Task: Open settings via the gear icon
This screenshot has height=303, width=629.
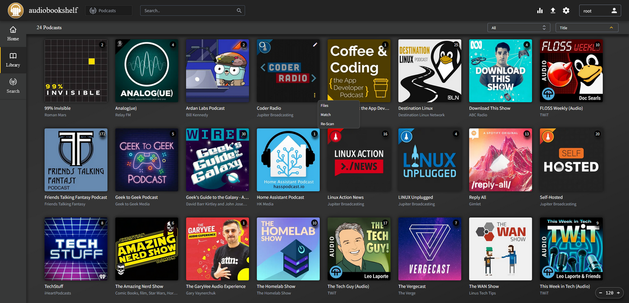Action: click(x=566, y=11)
